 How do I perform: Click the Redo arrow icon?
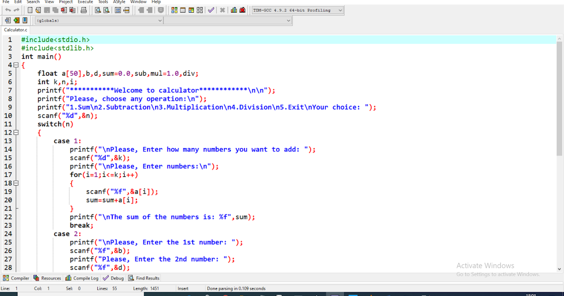(16, 10)
